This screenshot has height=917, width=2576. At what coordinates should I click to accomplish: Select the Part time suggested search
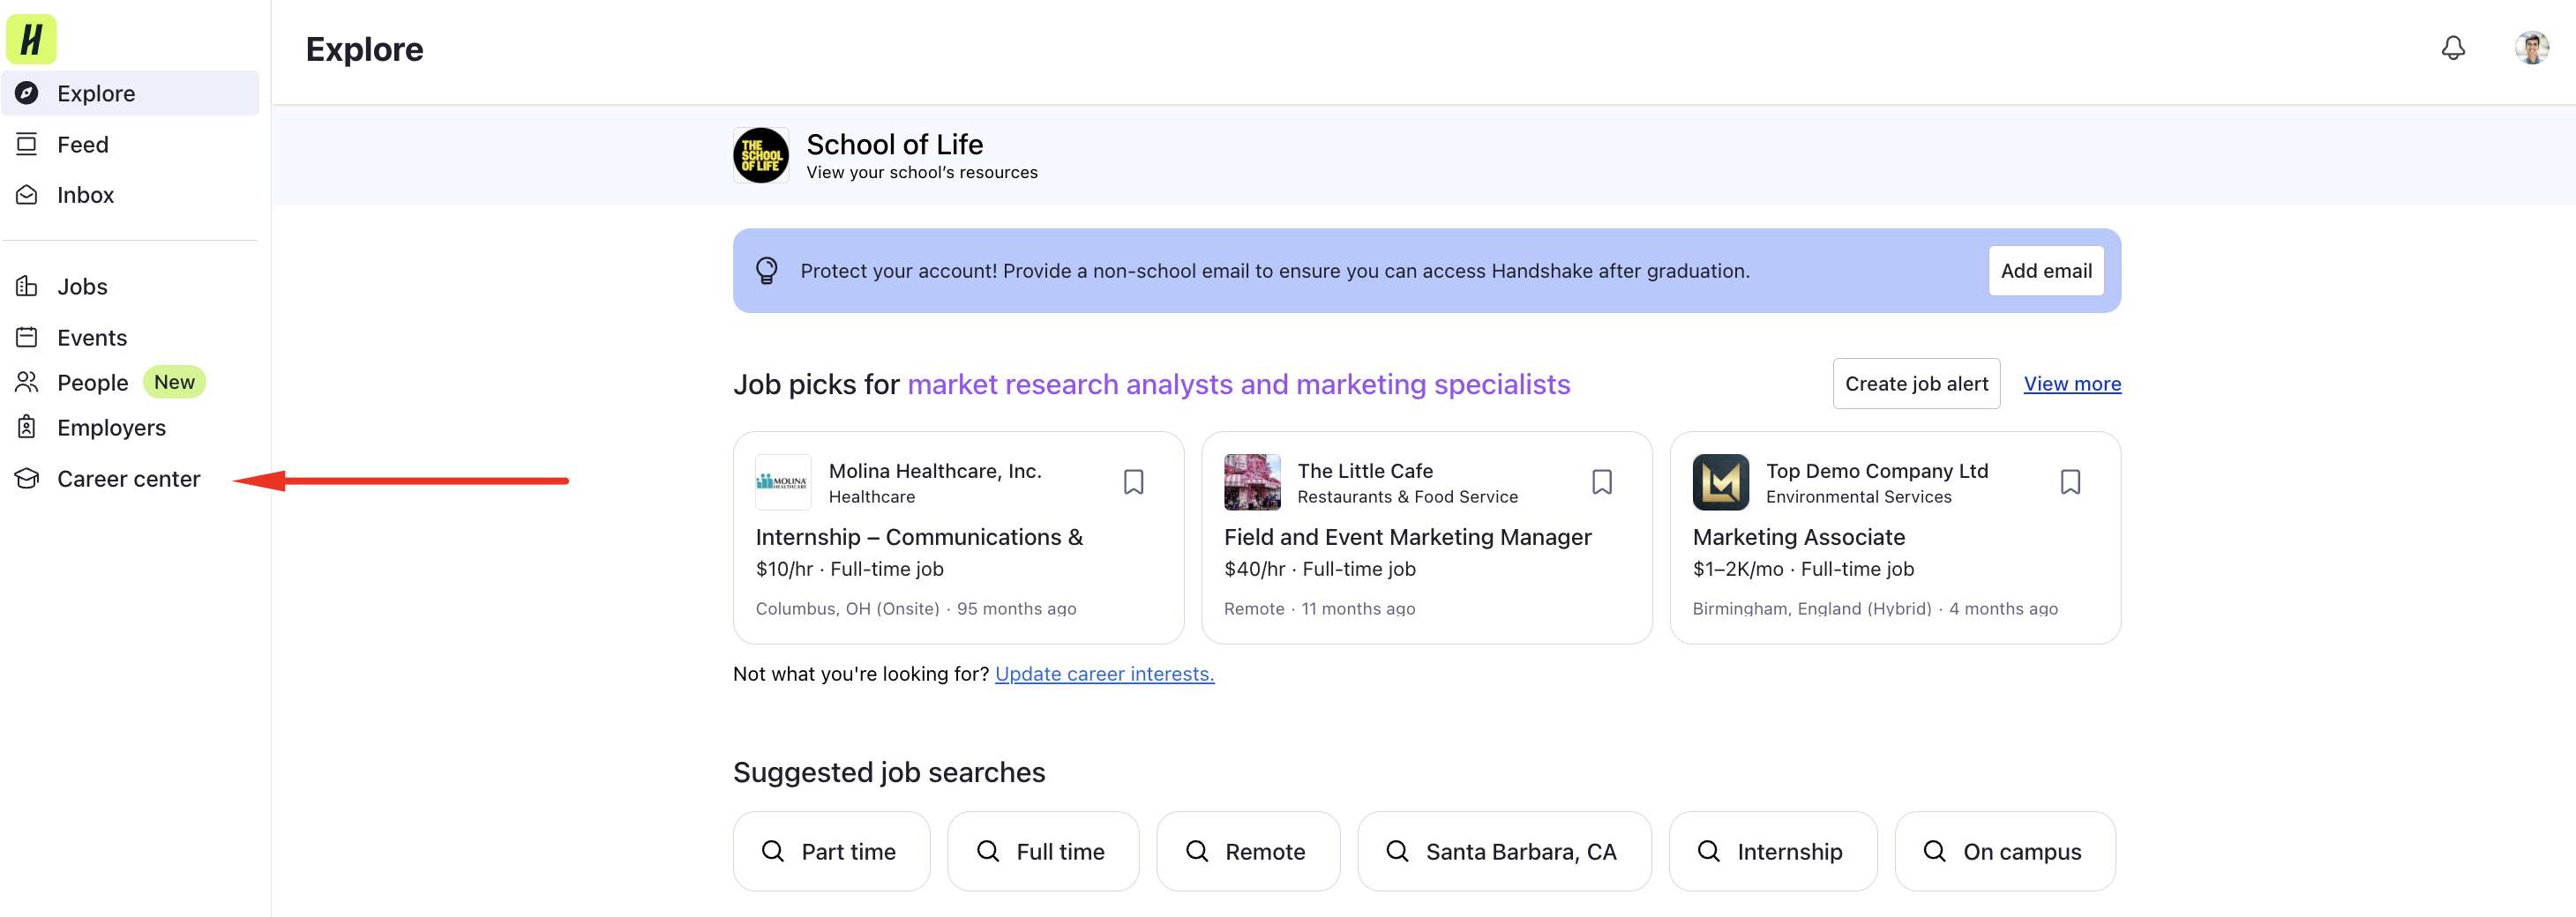(x=831, y=851)
